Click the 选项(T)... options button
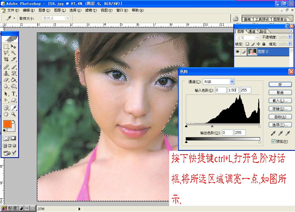295x212 pixels. pos(280,125)
